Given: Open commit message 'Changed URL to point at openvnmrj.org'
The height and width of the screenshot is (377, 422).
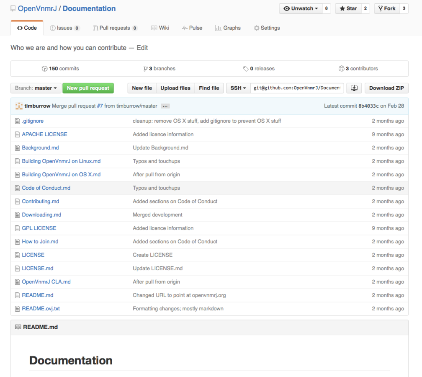Looking at the screenshot, I should click(179, 295).
